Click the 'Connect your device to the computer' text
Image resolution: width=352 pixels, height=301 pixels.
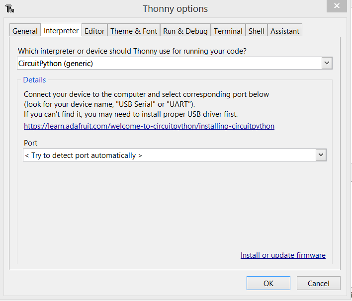[x=146, y=94]
